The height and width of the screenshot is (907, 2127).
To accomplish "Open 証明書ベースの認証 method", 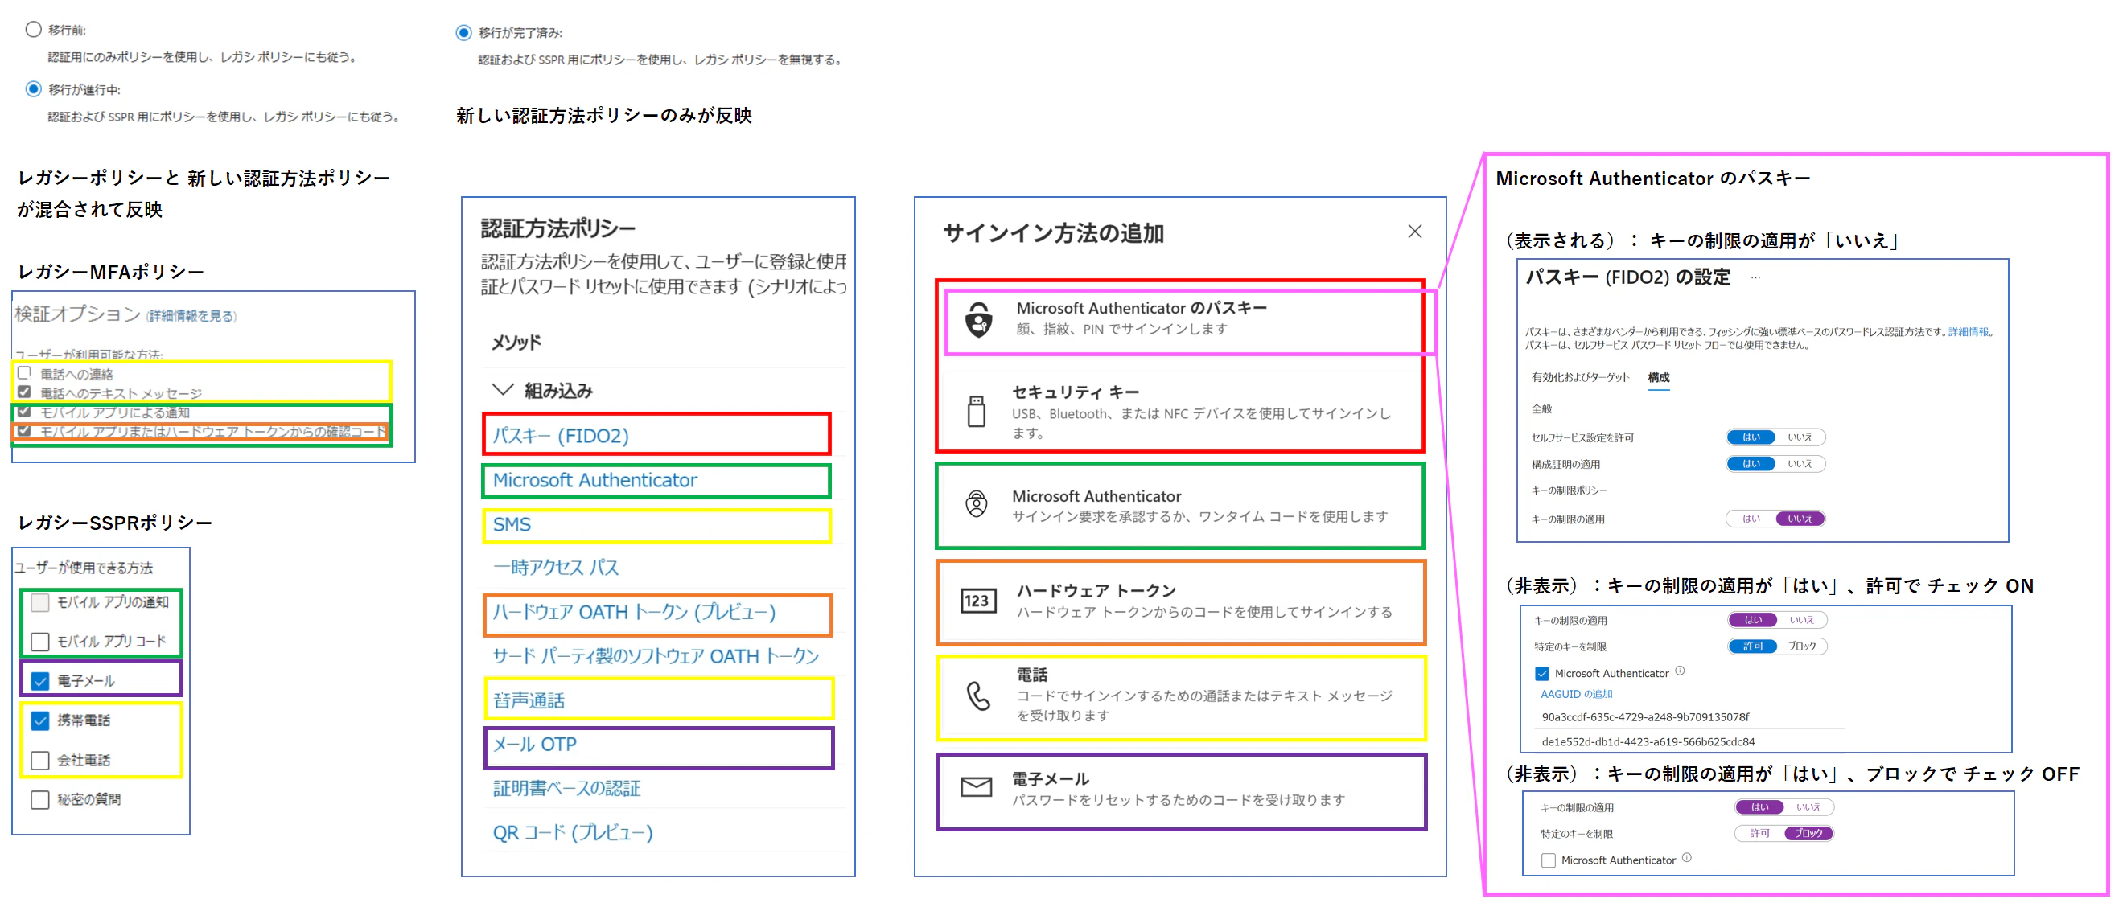I will [x=566, y=788].
